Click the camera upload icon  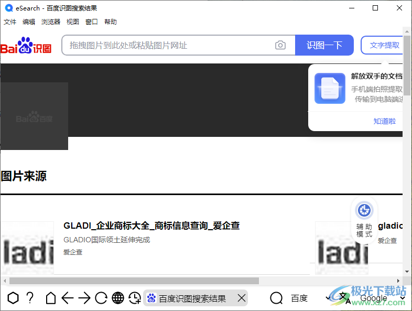tap(280, 45)
